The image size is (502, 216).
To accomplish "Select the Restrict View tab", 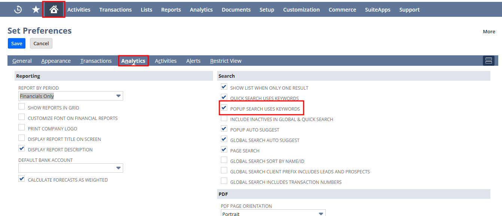I will (226, 61).
